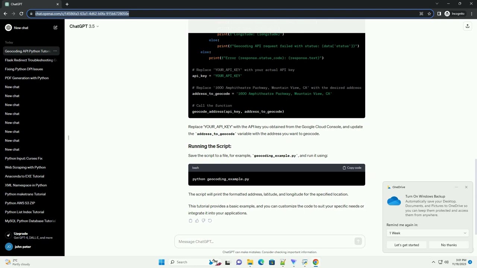
Task: Open OneDrive notification options ellipsis
Action: click(457, 187)
